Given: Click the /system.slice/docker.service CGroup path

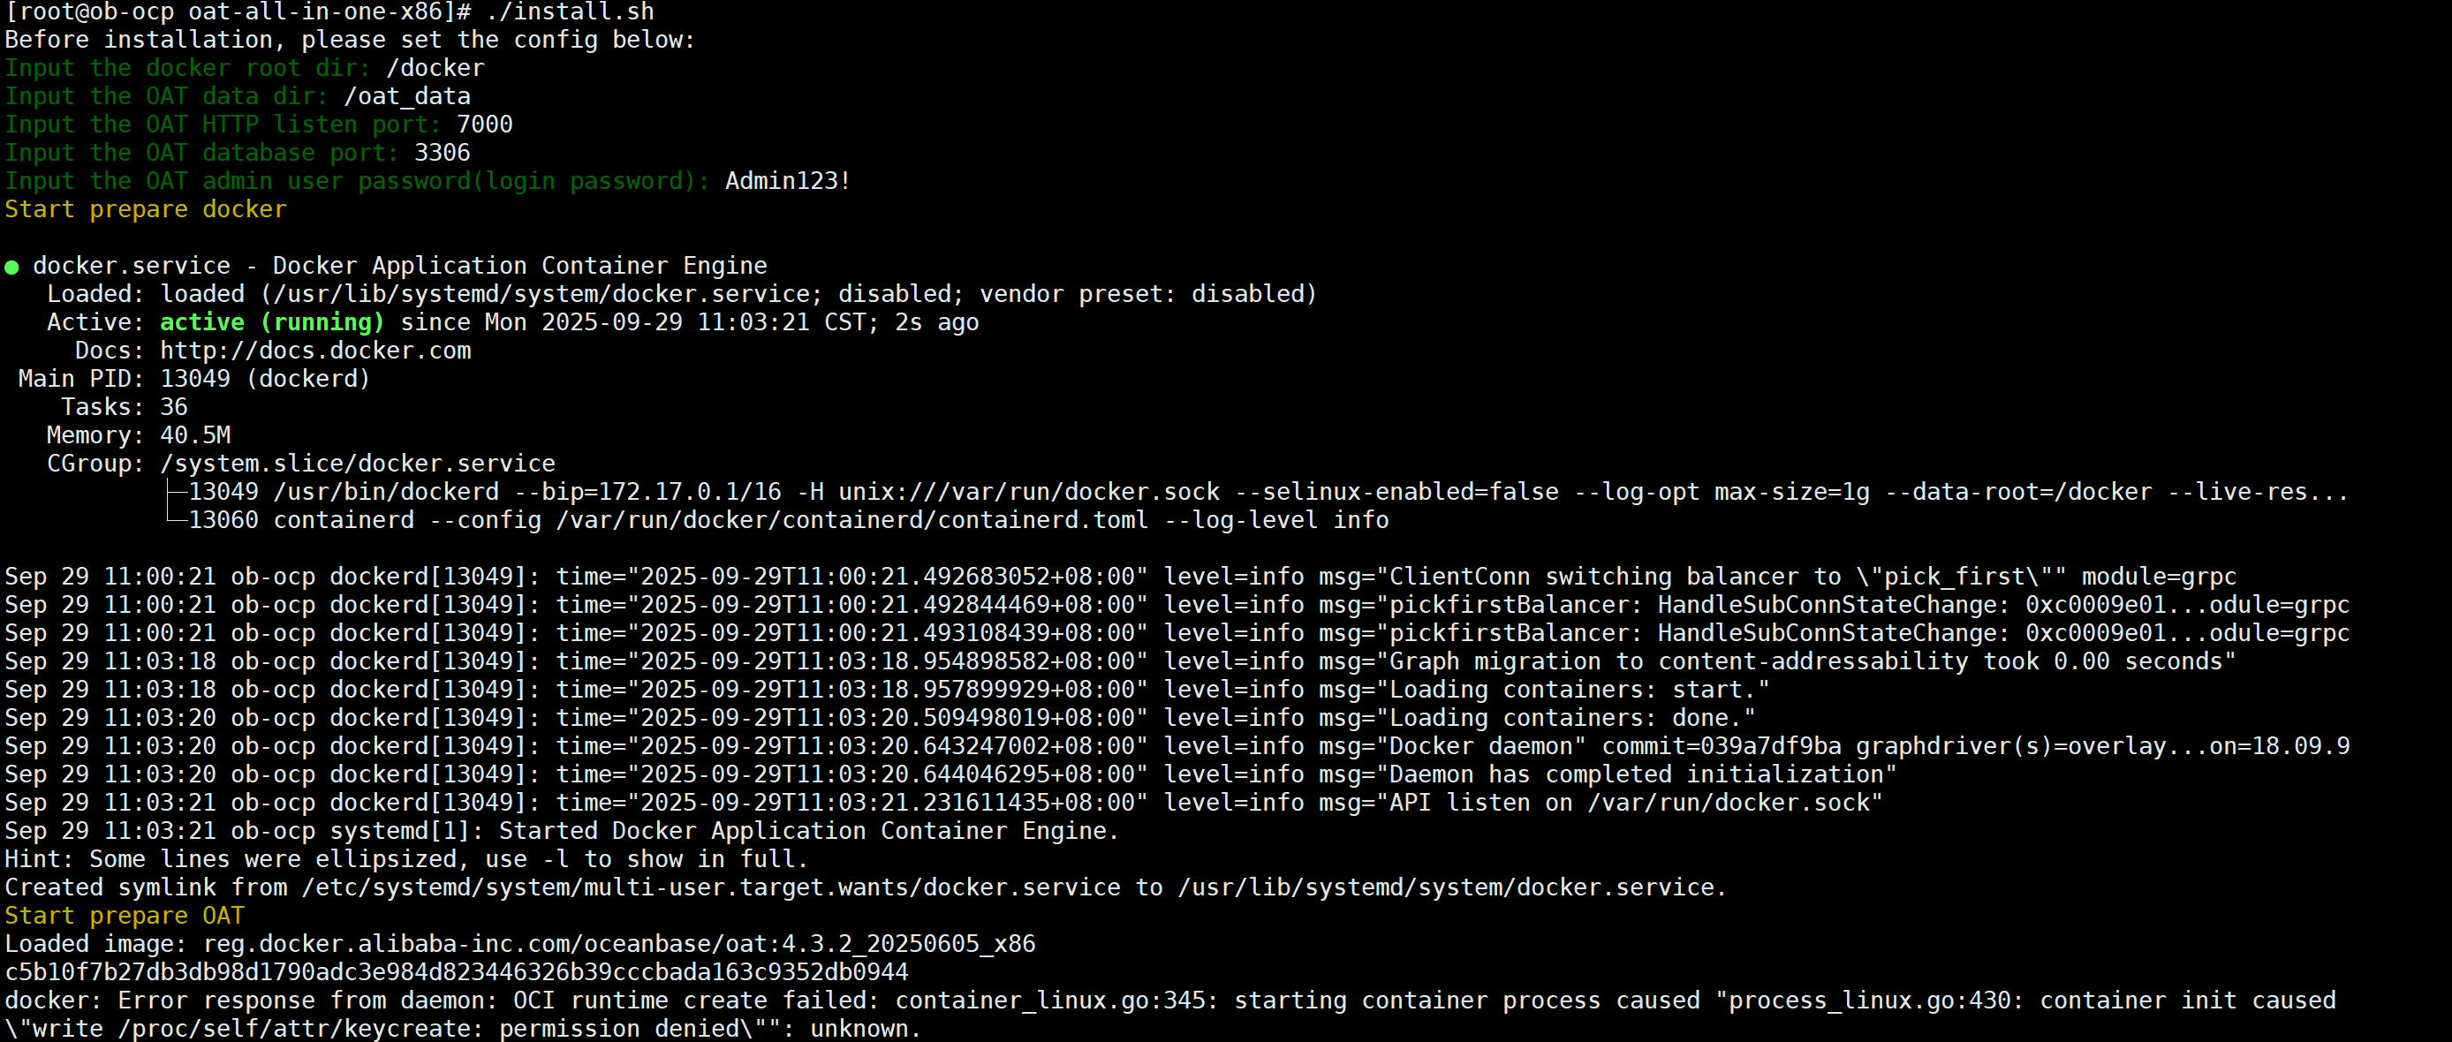Looking at the screenshot, I should (x=357, y=464).
